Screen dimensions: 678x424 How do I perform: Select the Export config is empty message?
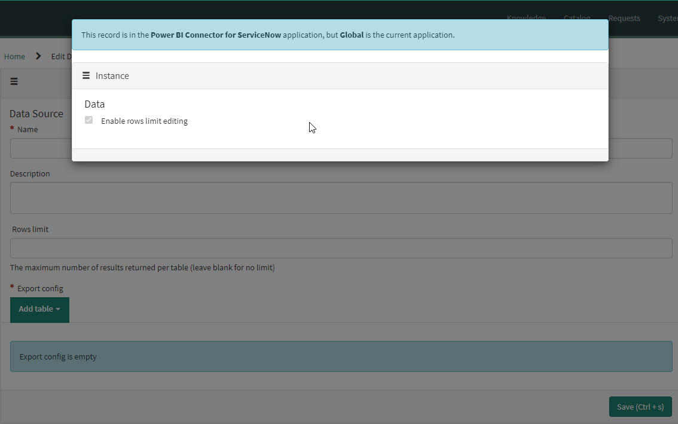click(341, 356)
